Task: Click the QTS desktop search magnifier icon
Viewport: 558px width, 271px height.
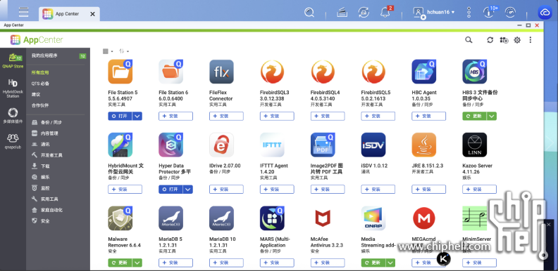Action: click(x=309, y=13)
